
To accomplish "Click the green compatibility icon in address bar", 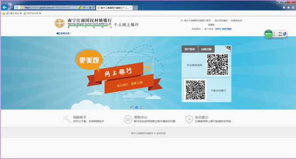I will pos(80,7).
